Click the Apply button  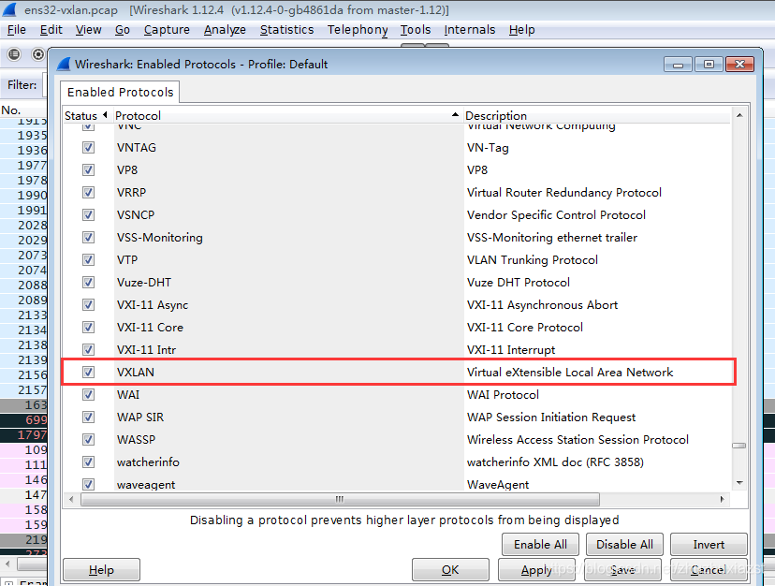(536, 570)
